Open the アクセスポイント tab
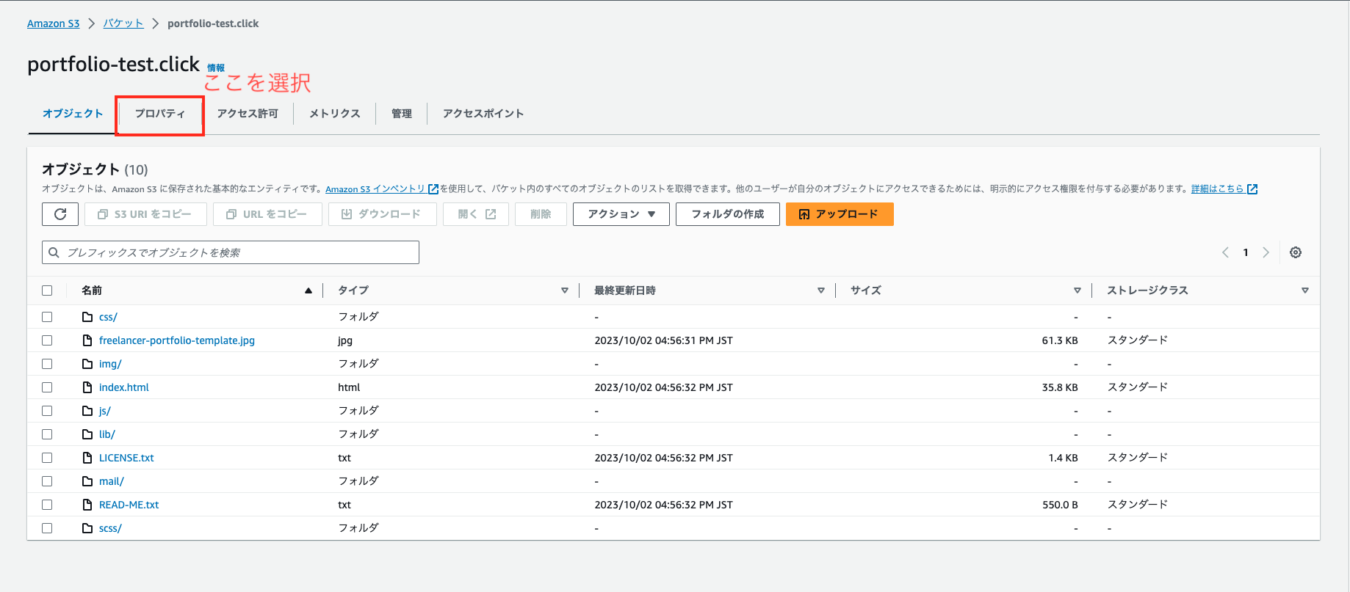1350x592 pixels. 483,114
